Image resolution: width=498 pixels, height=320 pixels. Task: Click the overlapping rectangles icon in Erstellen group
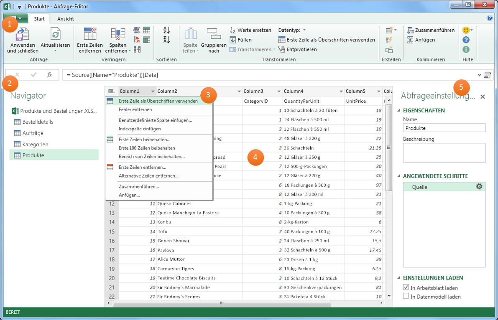point(389,50)
